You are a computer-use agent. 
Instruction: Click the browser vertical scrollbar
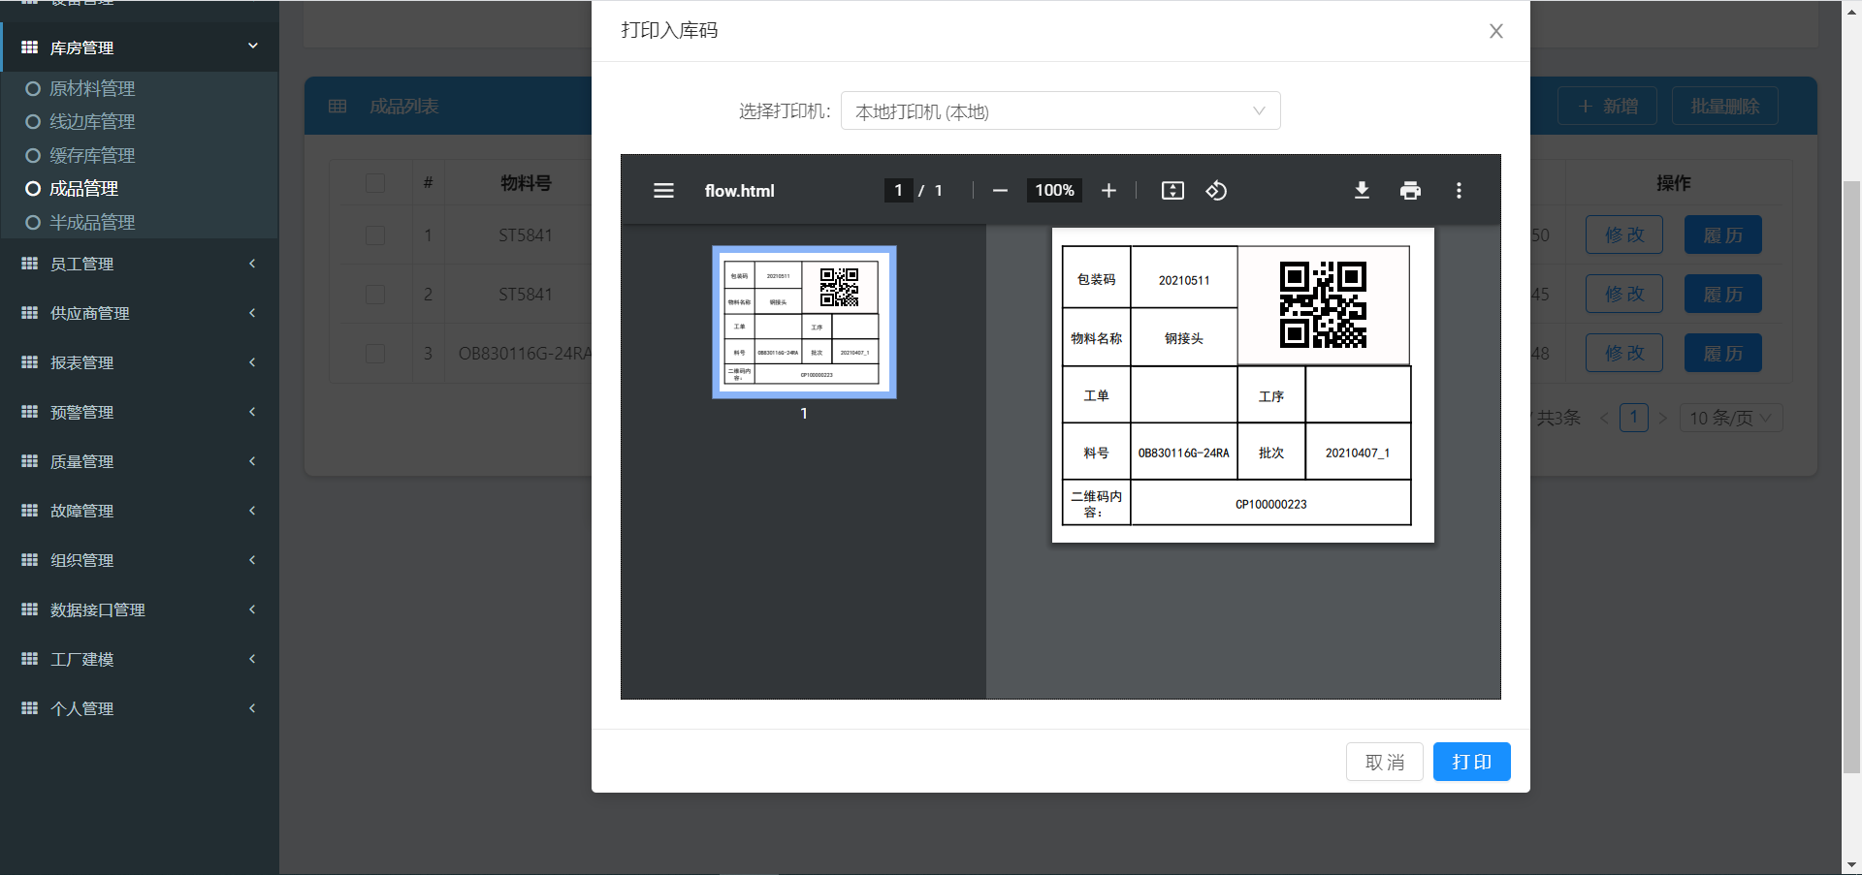[1851, 475]
